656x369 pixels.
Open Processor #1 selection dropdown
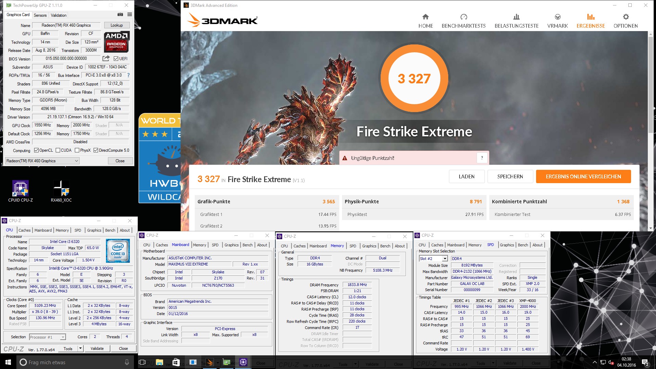[x=47, y=337]
